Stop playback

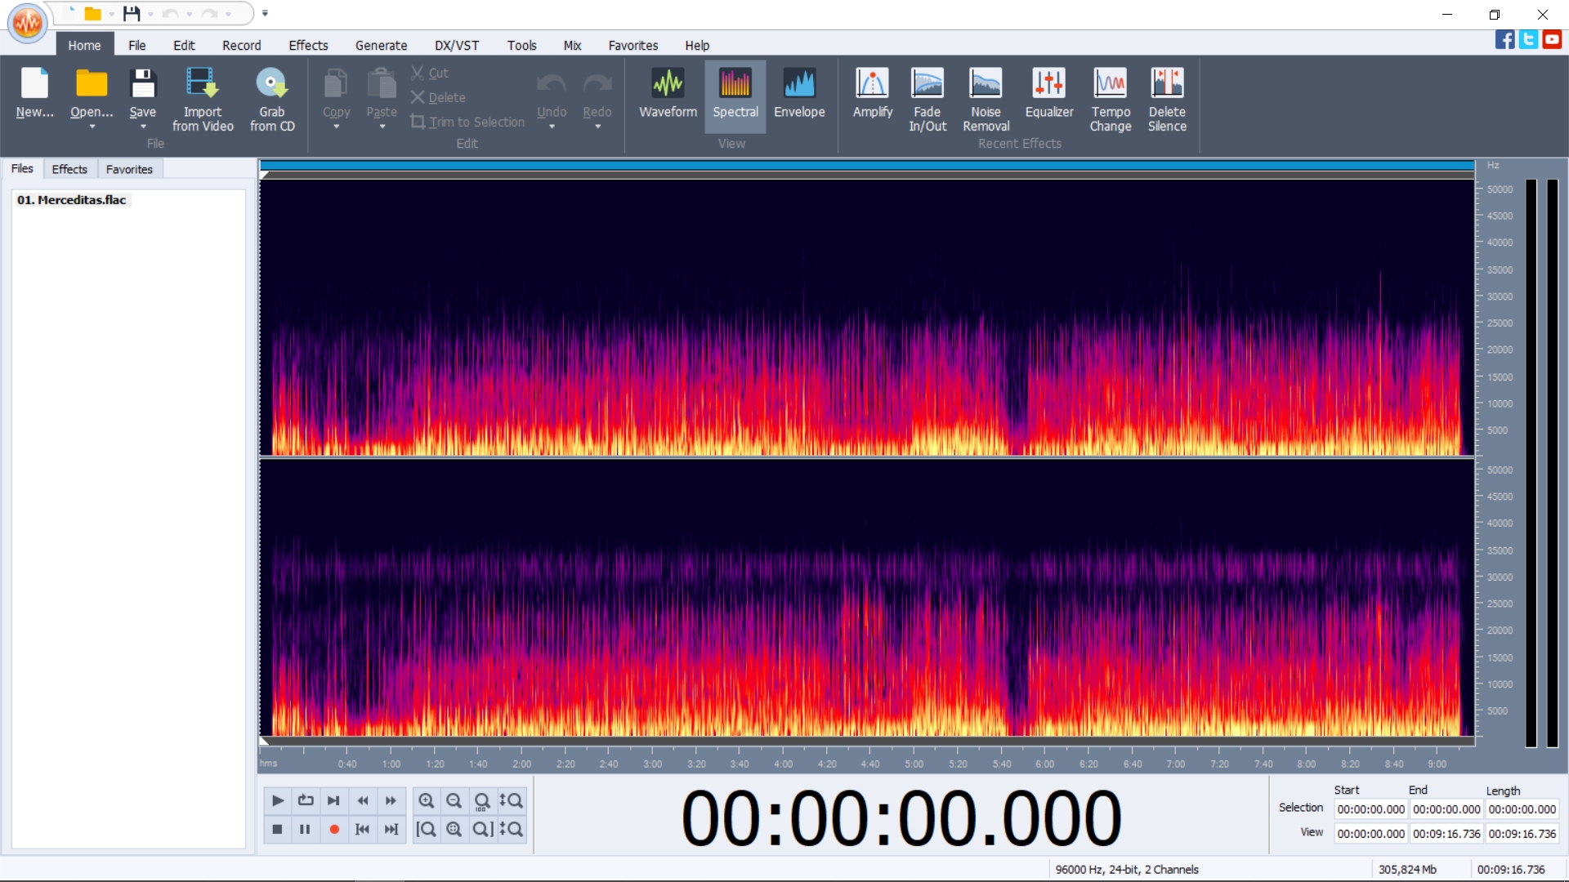[x=277, y=829]
